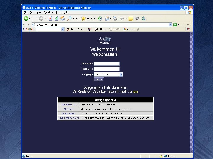Follow the yellow iMail link
Image resolution: width=213 pixels, height=159 pixels.
pos(135,92)
